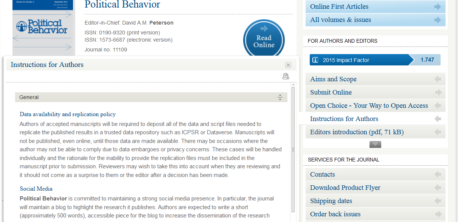Open Editors introduction pdf
The height and width of the screenshot is (222, 458).
pos(357,132)
